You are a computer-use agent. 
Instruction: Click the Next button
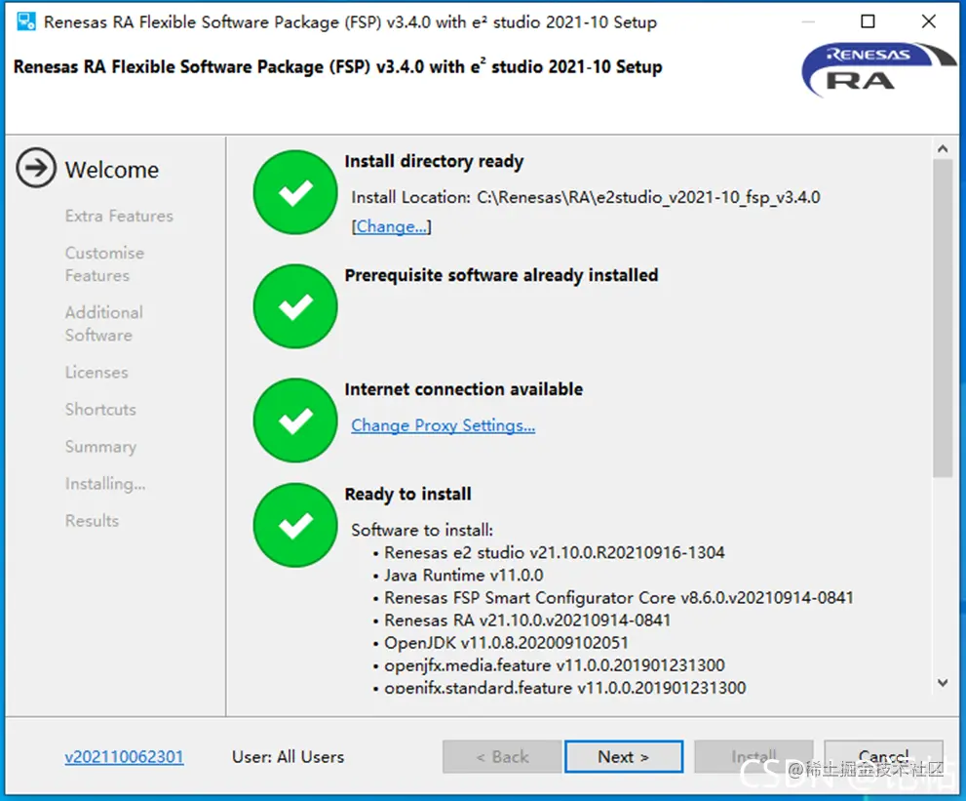click(624, 756)
